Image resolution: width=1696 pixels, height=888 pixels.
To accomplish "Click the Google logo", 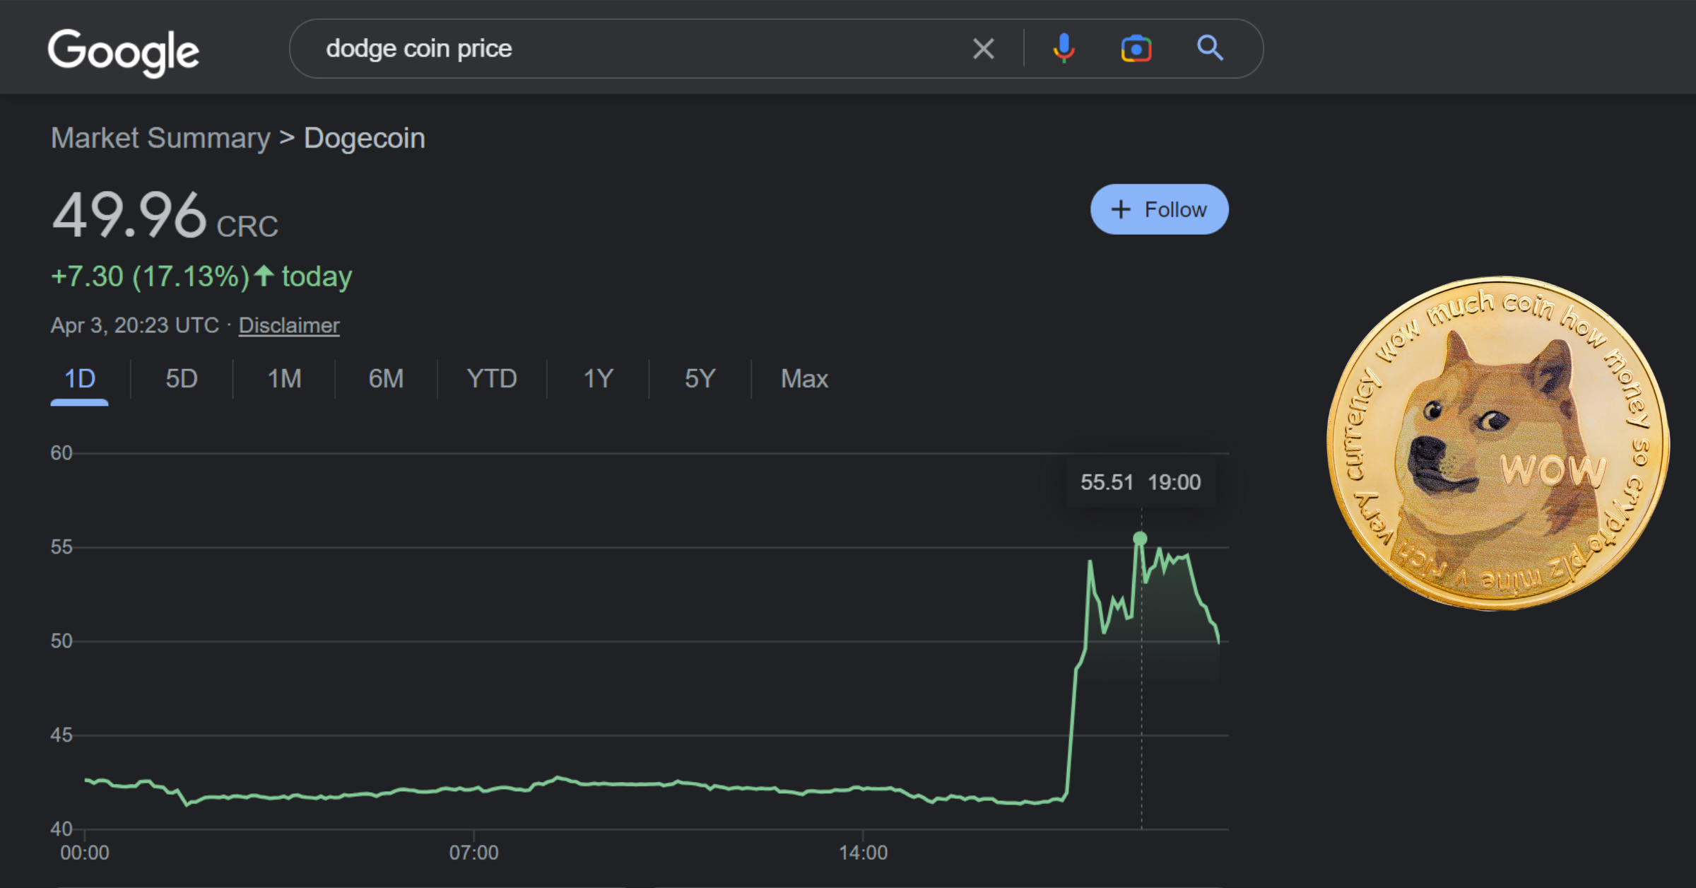I will (x=124, y=51).
